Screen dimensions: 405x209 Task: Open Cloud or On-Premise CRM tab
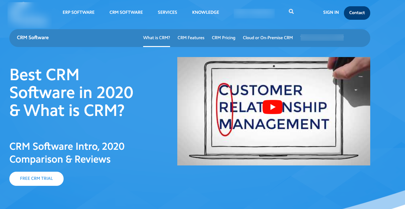(x=268, y=38)
